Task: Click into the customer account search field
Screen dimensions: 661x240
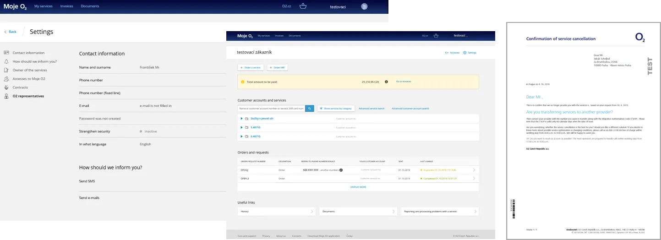Action: pos(271,109)
